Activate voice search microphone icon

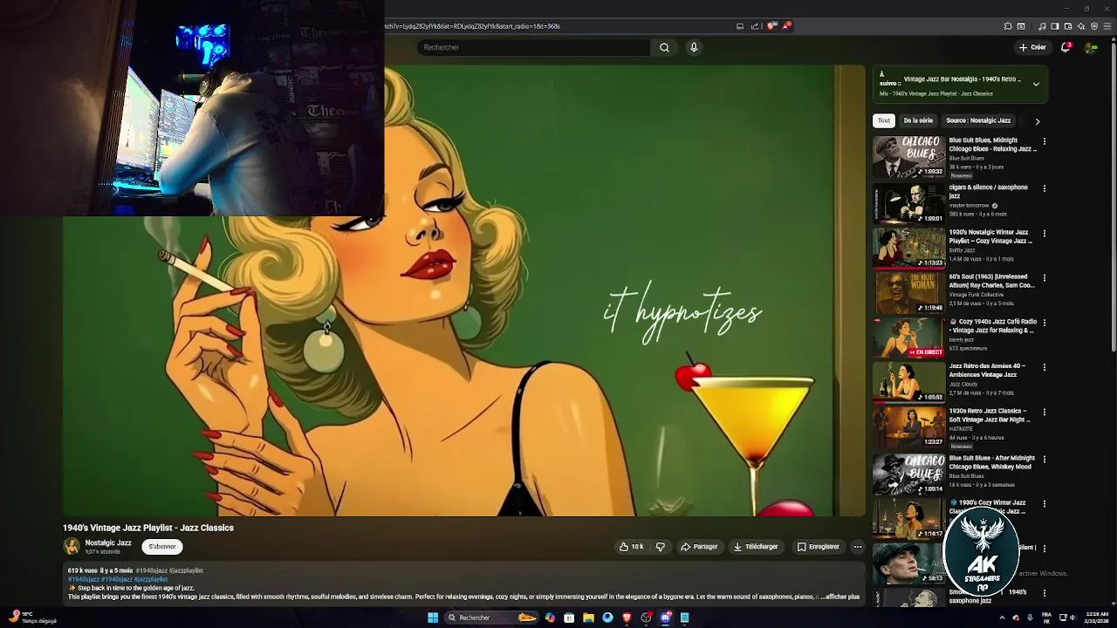point(694,47)
